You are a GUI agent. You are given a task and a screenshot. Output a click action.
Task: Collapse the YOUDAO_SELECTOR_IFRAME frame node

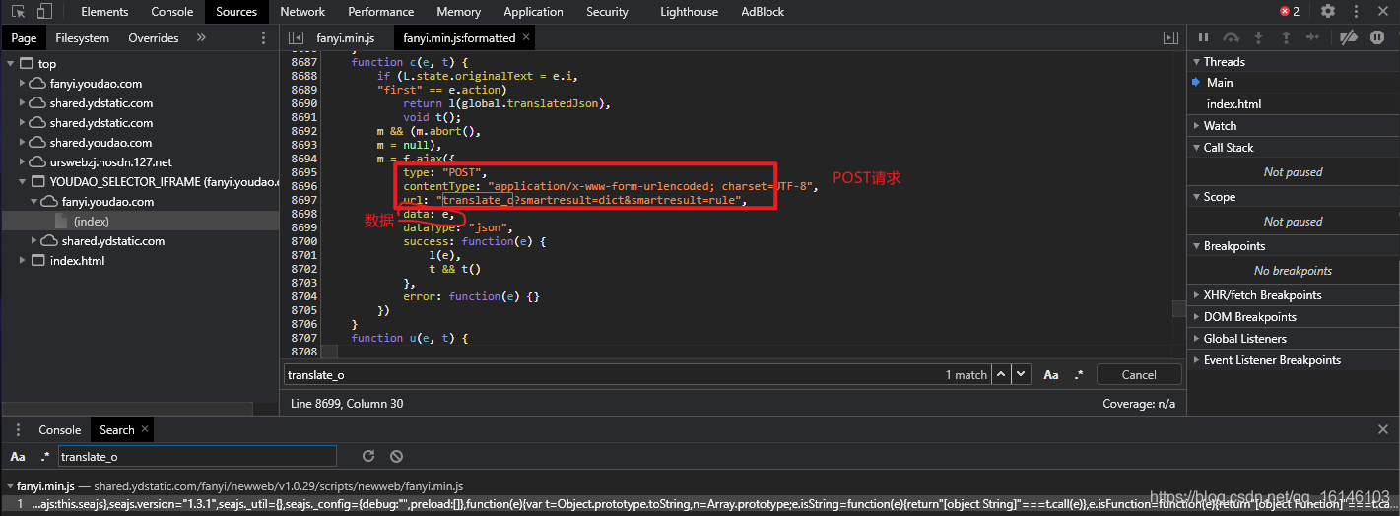(23, 181)
